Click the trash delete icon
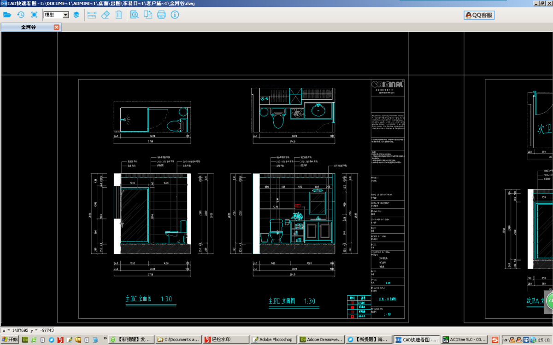553x345 pixels. pyautogui.click(x=119, y=15)
